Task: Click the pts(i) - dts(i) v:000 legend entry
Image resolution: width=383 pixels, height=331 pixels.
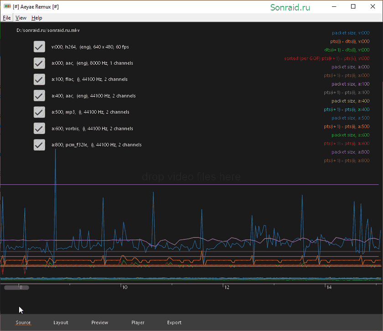Action: (x=350, y=41)
